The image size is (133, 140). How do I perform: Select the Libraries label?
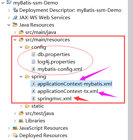coord(35,121)
